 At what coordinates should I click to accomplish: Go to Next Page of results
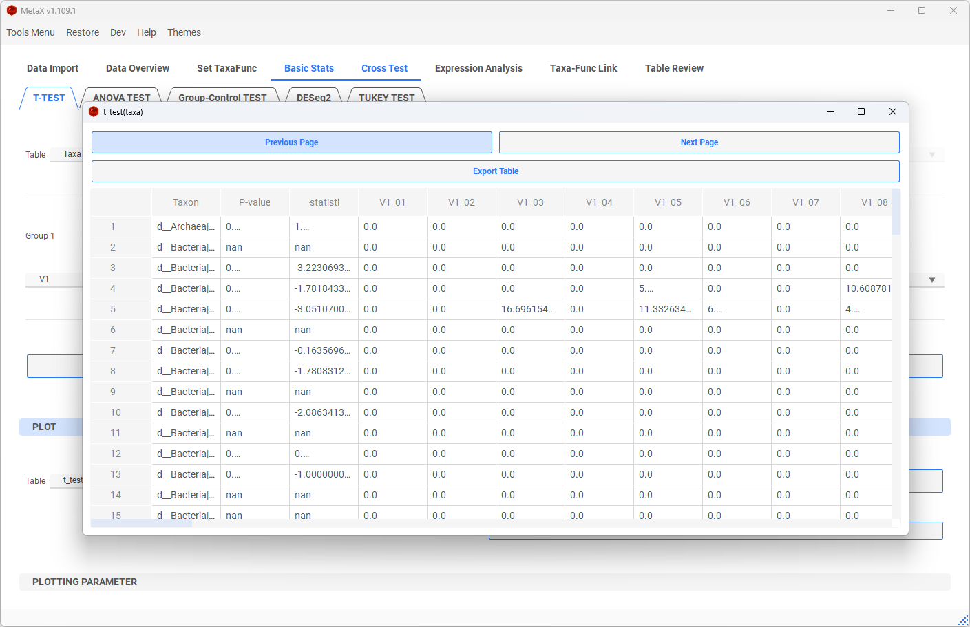point(699,142)
